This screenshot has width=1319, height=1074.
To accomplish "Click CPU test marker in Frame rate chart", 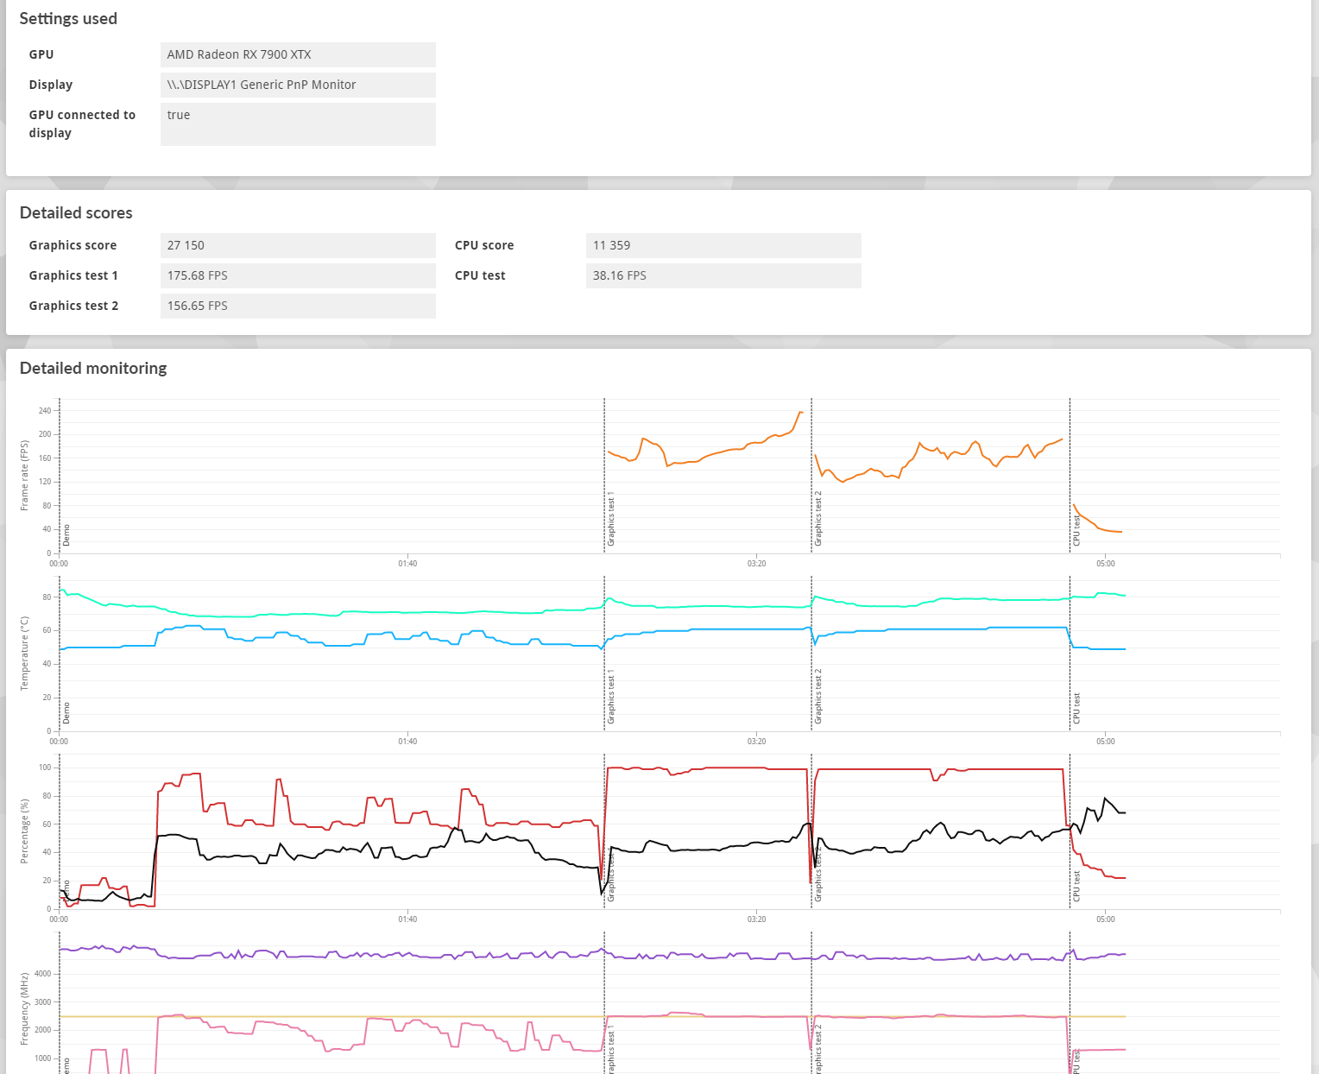I will [x=1076, y=531].
